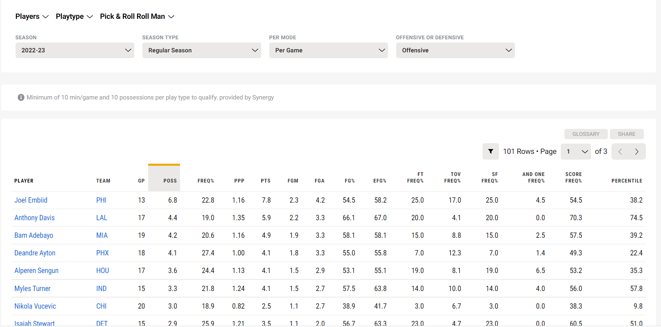The image size is (661, 327).
Task: Open the CHI team link
Action: coord(101,306)
